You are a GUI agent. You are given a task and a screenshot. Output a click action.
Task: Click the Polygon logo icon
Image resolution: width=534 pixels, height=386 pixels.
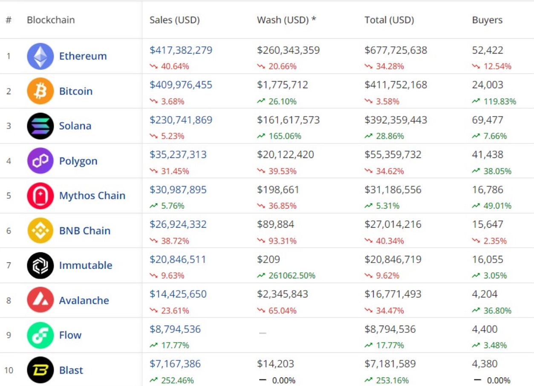40,161
